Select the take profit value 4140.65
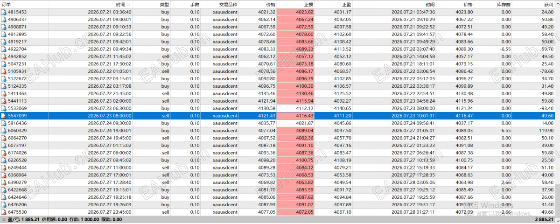 (x=342, y=108)
